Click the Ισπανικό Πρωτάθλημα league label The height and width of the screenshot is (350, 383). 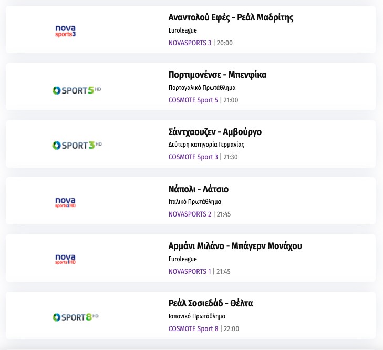click(x=196, y=316)
